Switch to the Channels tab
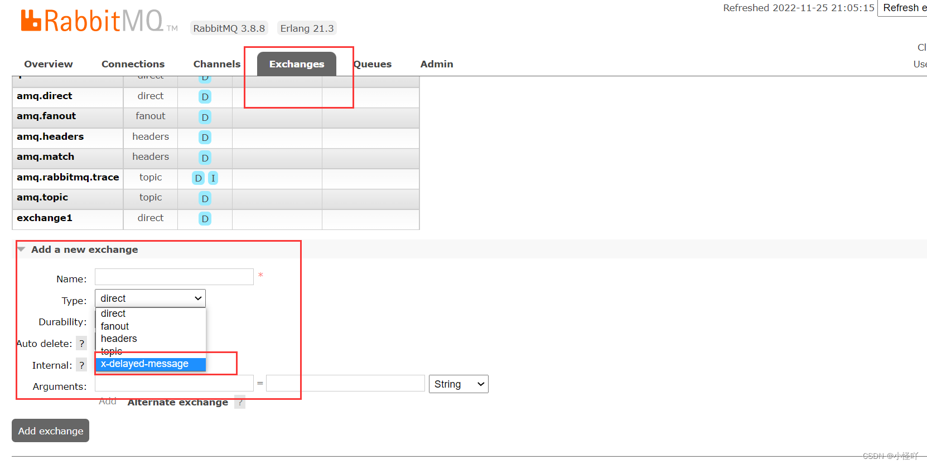Viewport: 927px width, 465px height. pyautogui.click(x=217, y=64)
